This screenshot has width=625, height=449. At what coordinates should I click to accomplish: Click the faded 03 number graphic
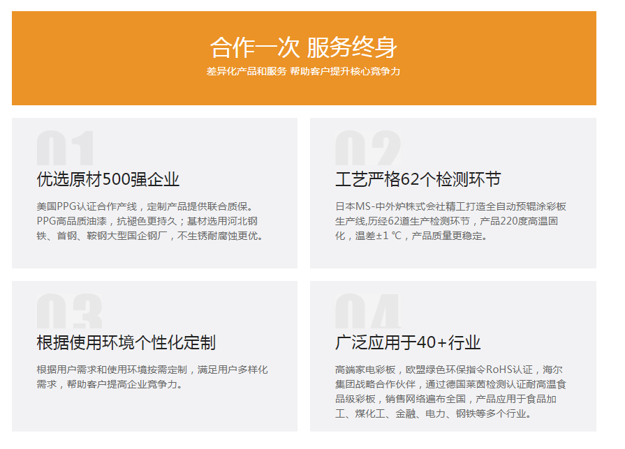(x=69, y=312)
